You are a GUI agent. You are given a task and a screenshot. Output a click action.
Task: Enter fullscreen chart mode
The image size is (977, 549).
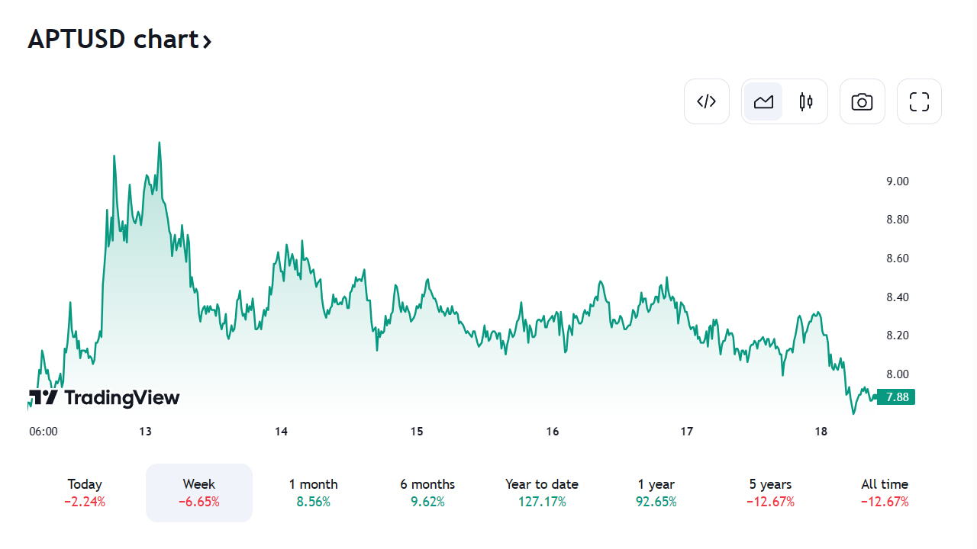pos(919,101)
